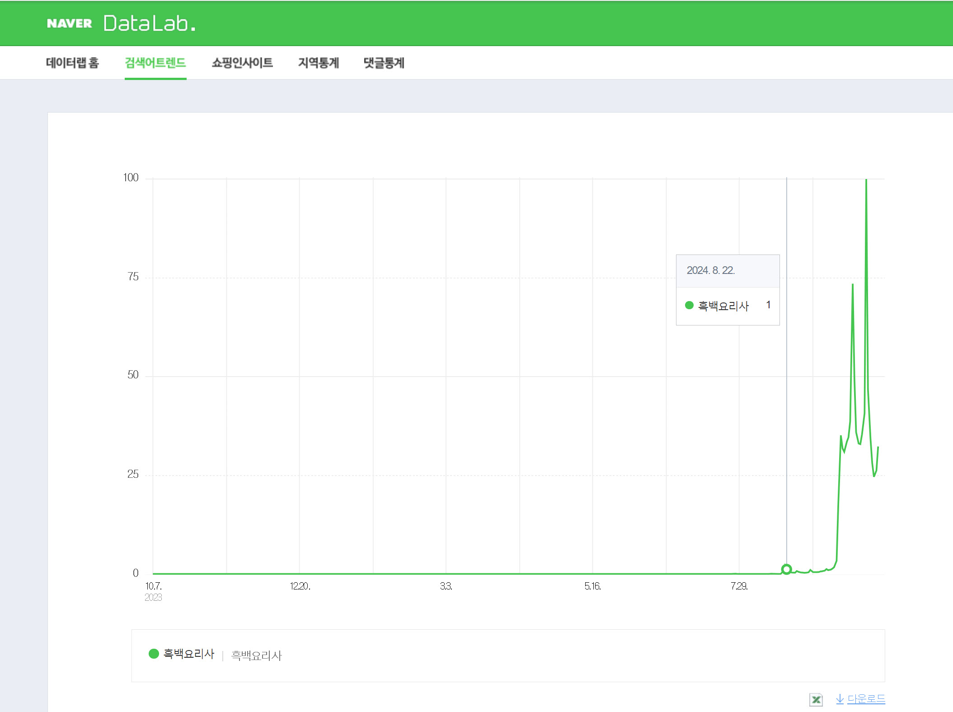Click the 100 peak of the line
This screenshot has width=953, height=712.
[x=866, y=180]
